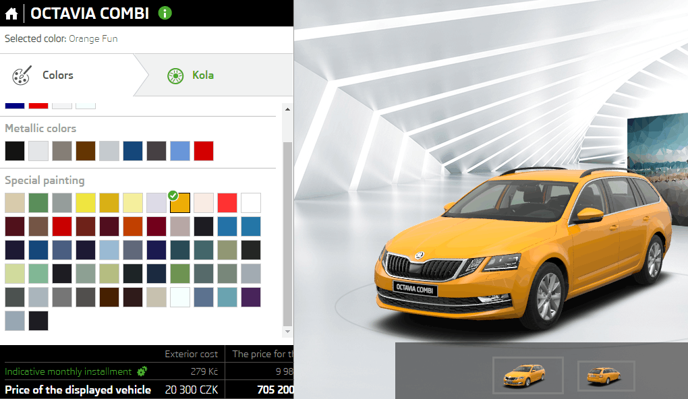Select the rear view car thumbnail

(606, 375)
